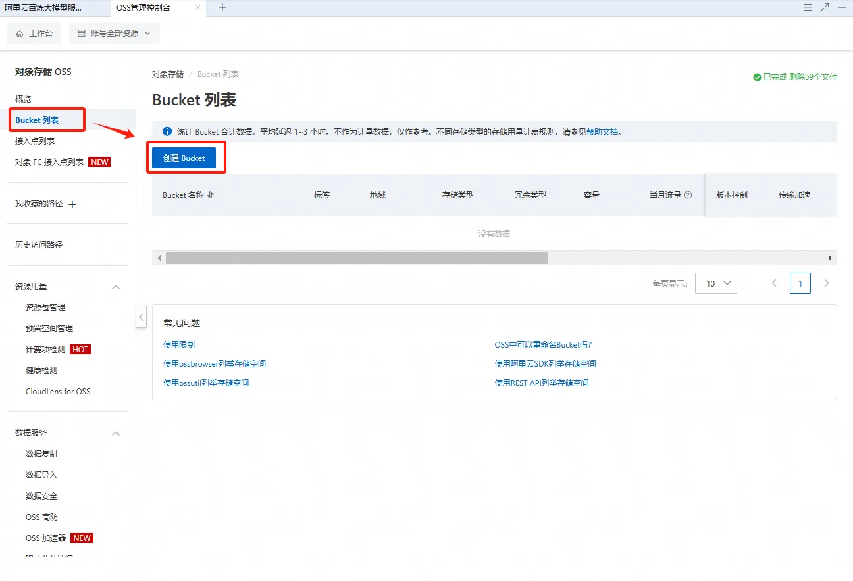Image resolution: width=853 pixels, height=581 pixels.
Task: Click the blue info icon in notice banner
Action: point(167,131)
